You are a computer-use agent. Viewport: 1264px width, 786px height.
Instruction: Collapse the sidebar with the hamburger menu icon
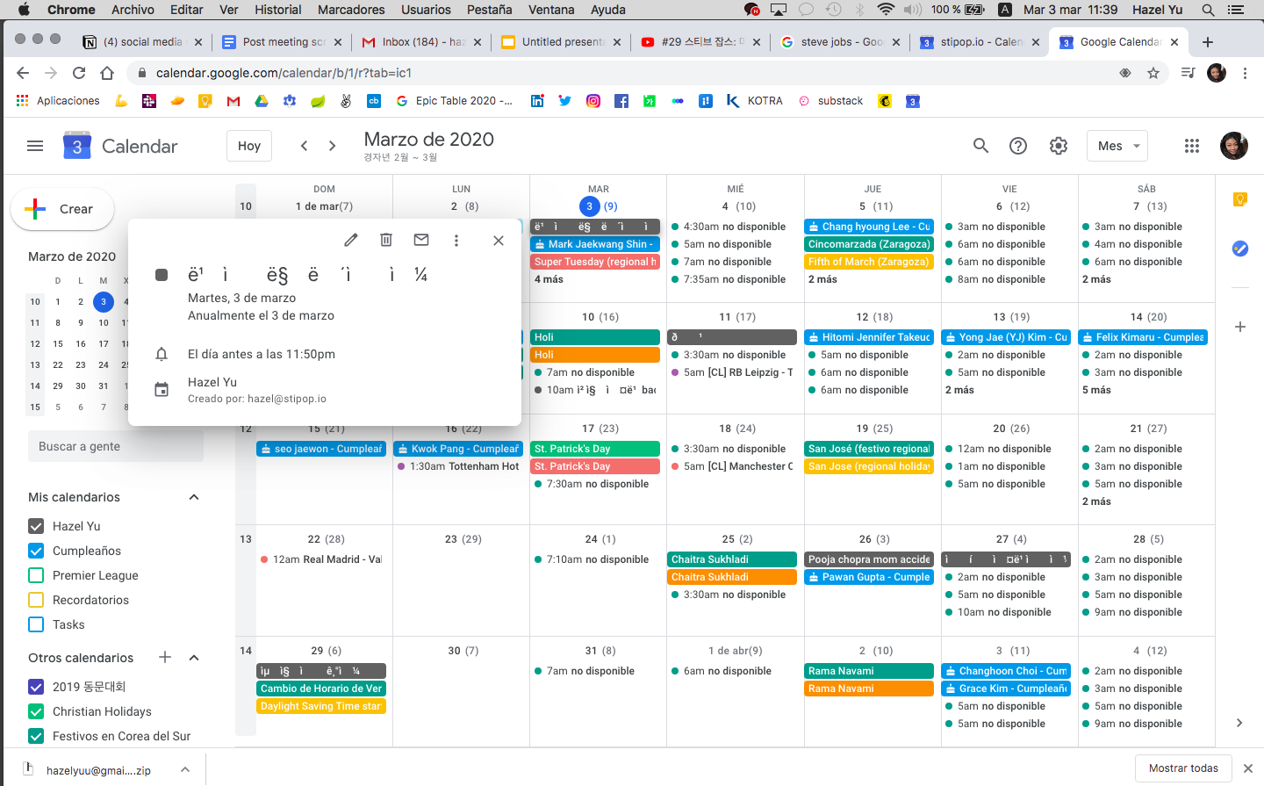click(x=35, y=146)
